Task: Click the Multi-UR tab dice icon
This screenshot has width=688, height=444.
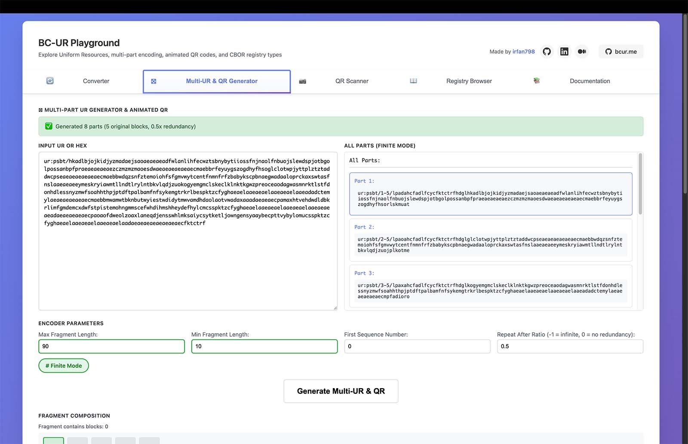Action: 154,81
